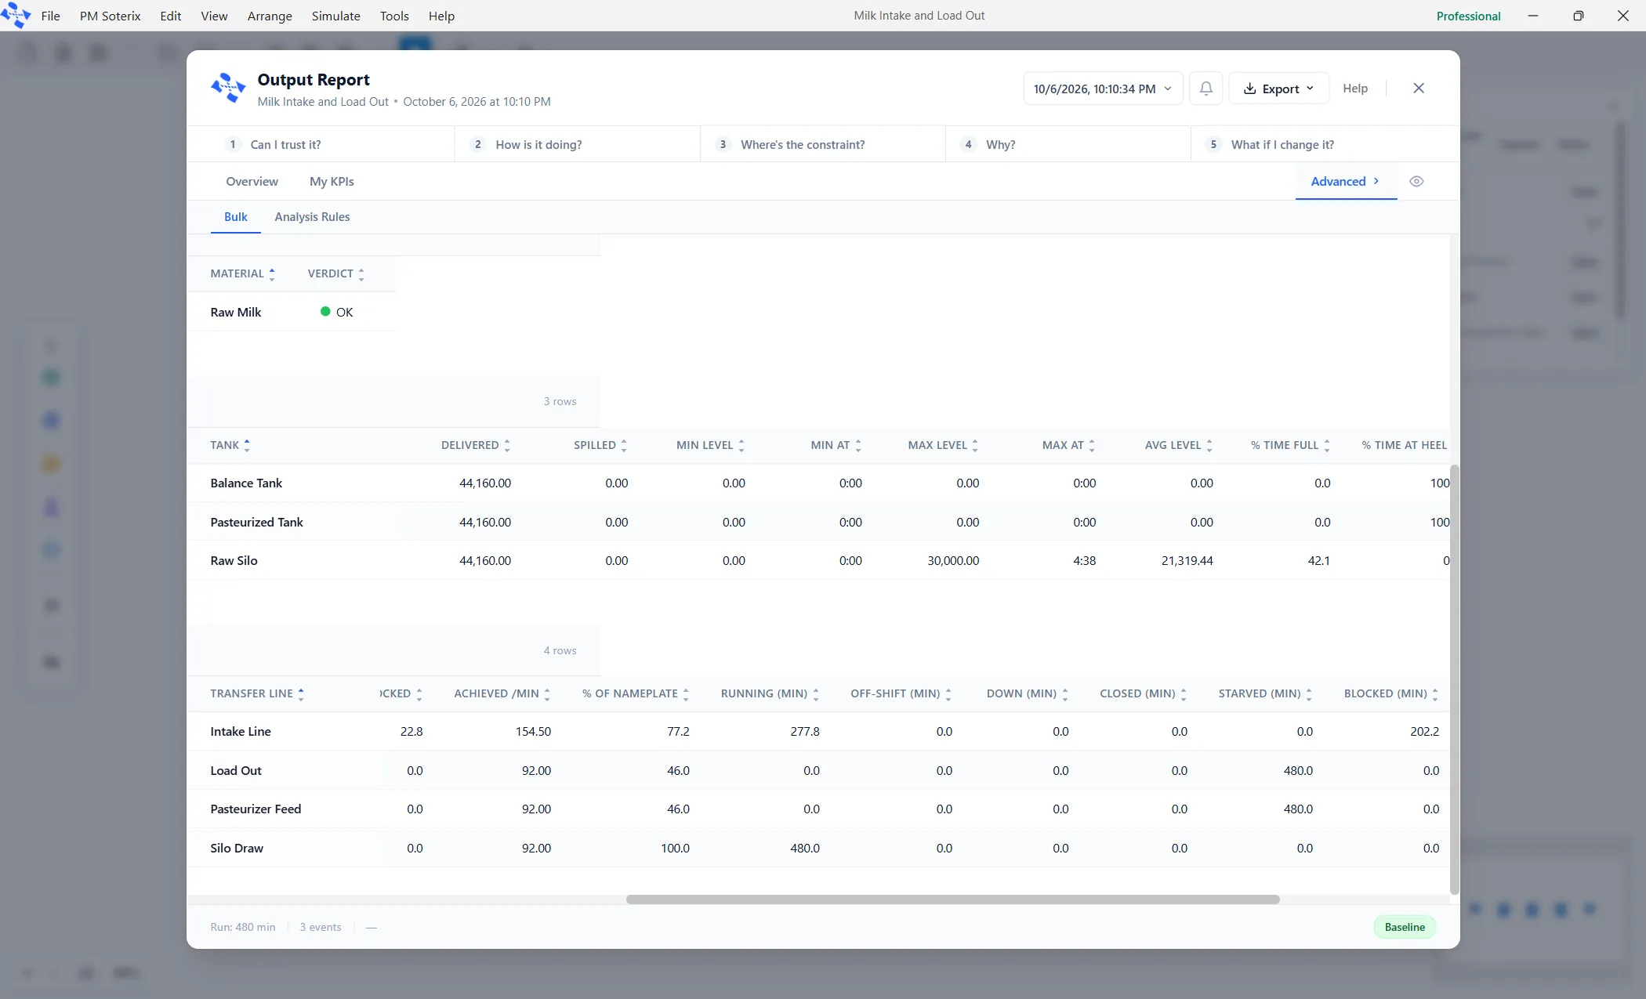The height and width of the screenshot is (999, 1646).
Task: Sort by the DELIVERED column arrows
Action: click(x=507, y=446)
